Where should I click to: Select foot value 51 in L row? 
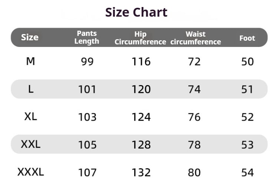247,89
